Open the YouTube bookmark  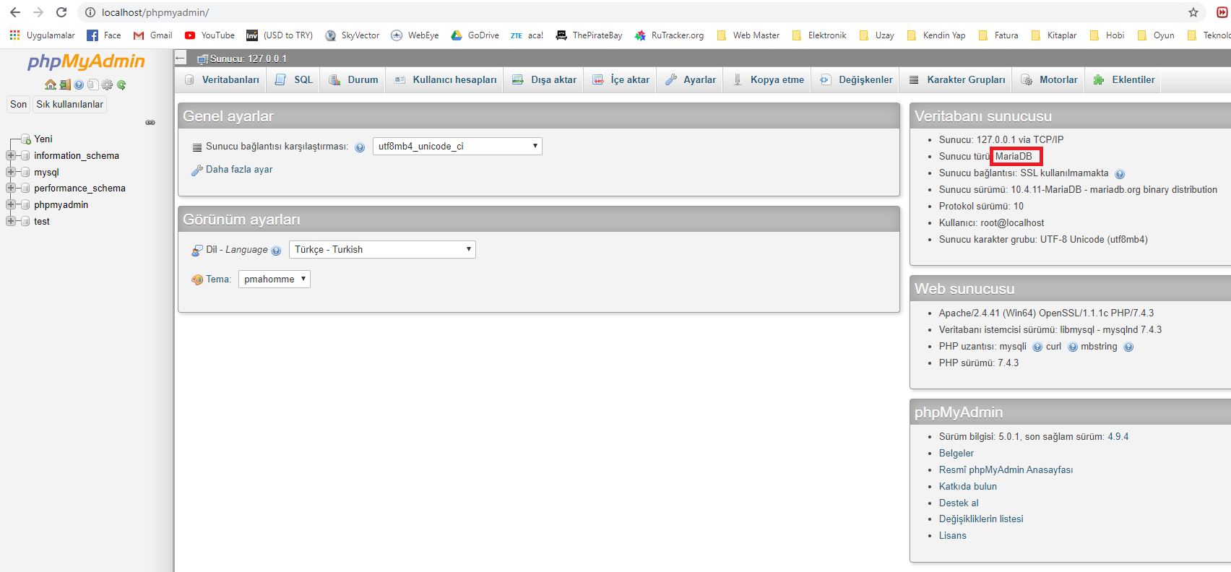[x=210, y=35]
